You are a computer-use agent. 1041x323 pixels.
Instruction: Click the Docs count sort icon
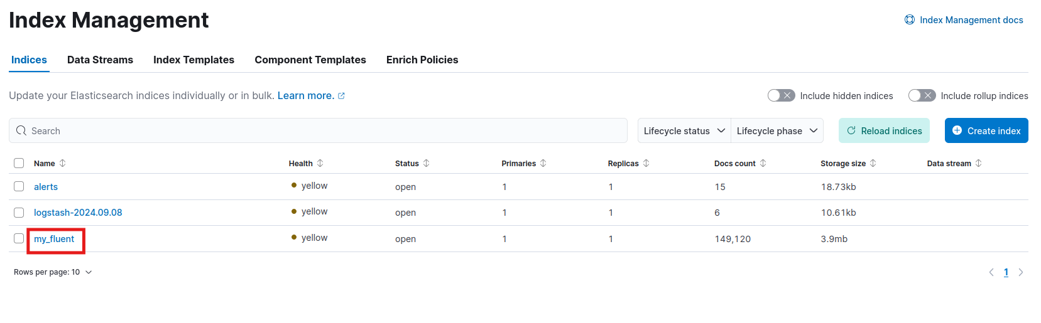pyautogui.click(x=763, y=163)
